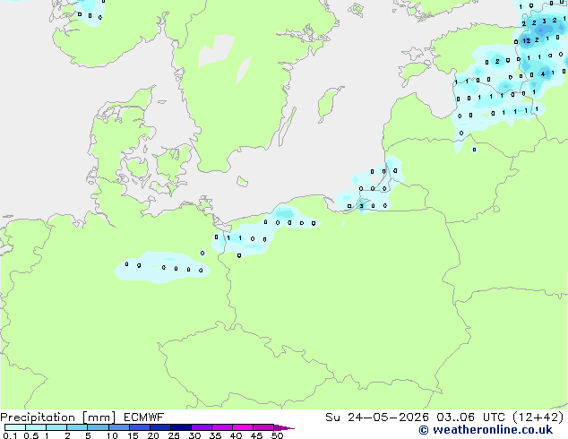Click the 0.5–1 mm legend color swatch

(x=36, y=427)
